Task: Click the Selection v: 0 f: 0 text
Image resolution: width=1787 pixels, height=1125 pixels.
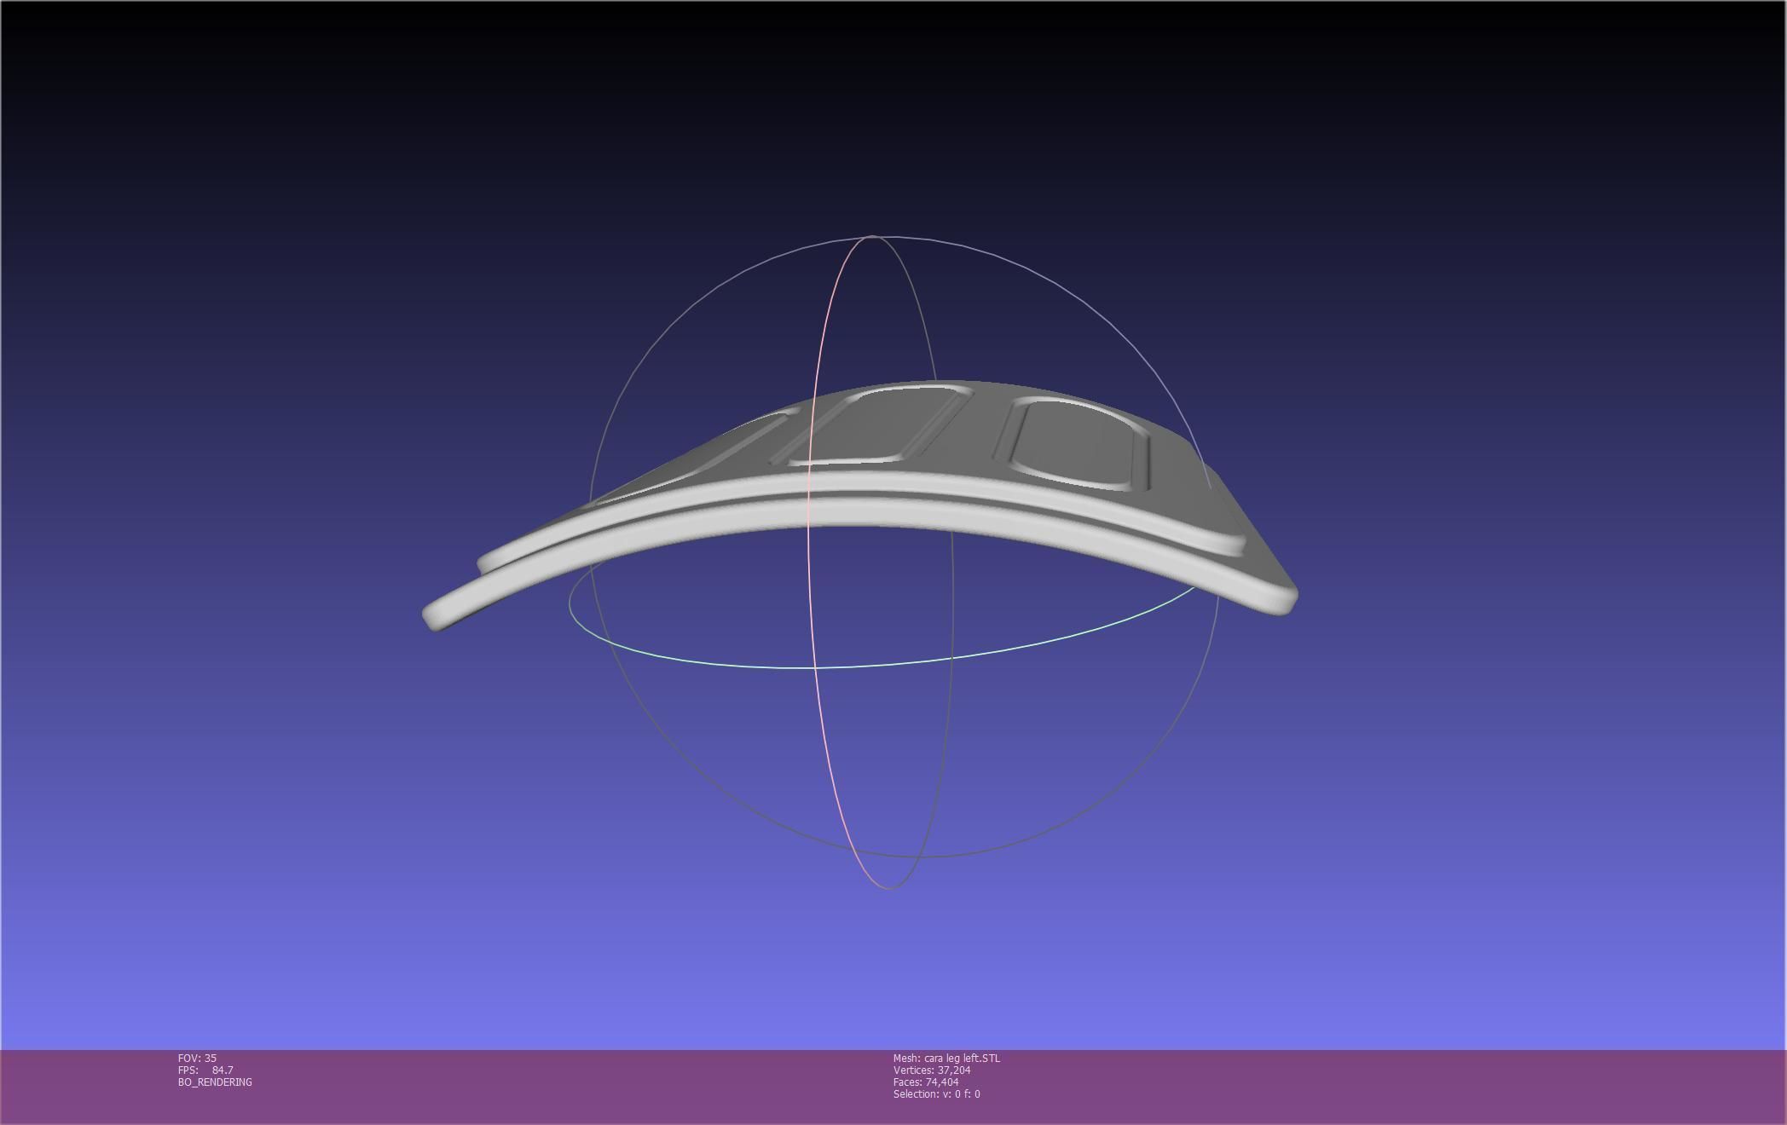Action: click(936, 1093)
